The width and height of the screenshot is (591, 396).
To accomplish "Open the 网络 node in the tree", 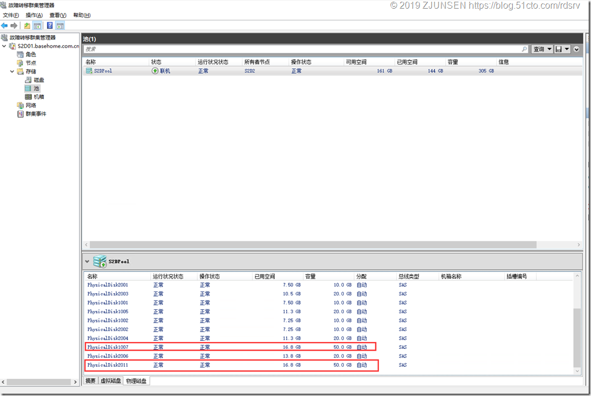I will click(30, 105).
